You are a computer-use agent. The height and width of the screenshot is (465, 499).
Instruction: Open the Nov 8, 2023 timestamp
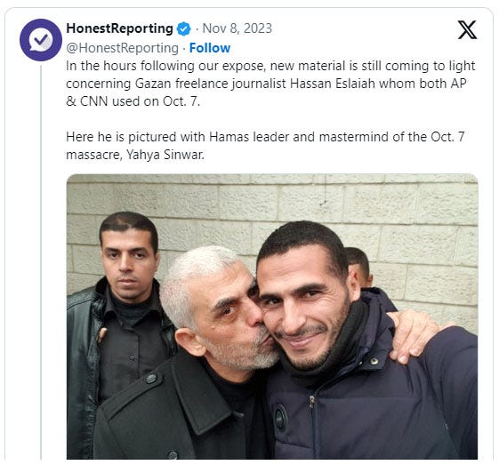click(x=237, y=28)
